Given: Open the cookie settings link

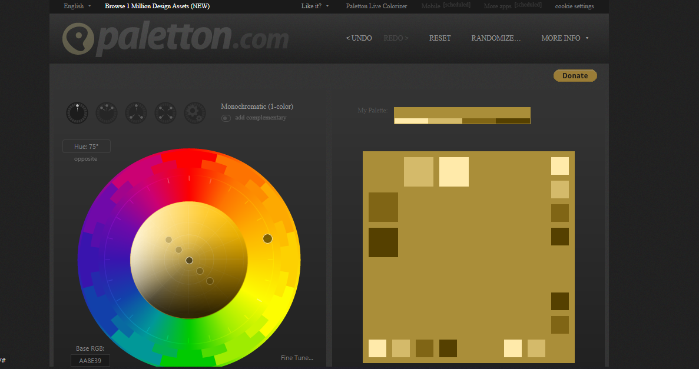Looking at the screenshot, I should [x=574, y=6].
